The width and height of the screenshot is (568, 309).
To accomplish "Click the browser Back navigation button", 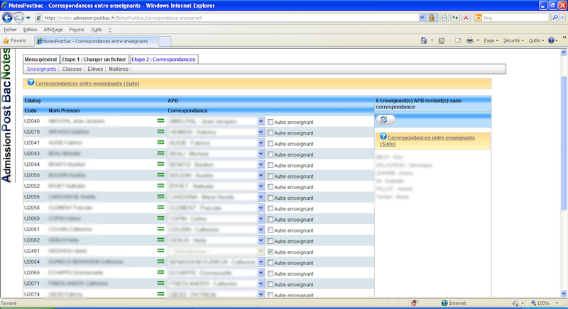I will coord(9,16).
